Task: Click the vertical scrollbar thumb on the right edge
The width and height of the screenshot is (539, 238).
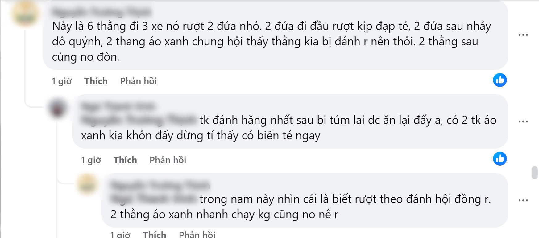Action: (535, 173)
